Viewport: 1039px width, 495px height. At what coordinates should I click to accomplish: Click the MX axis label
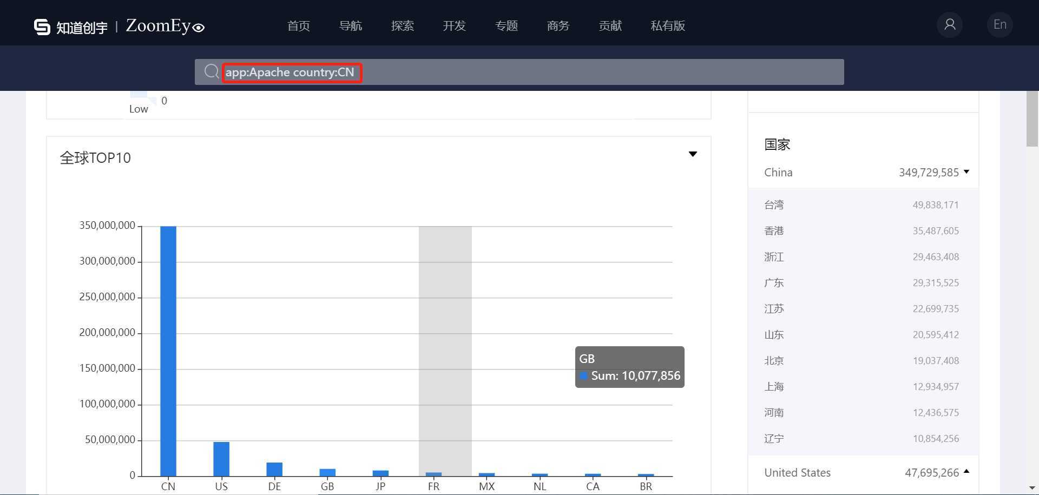coord(486,486)
